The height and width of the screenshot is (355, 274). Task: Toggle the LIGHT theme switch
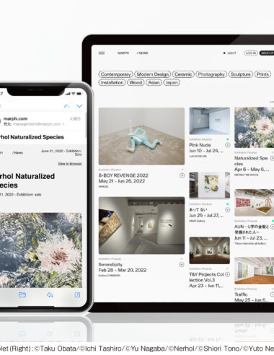coord(230,53)
